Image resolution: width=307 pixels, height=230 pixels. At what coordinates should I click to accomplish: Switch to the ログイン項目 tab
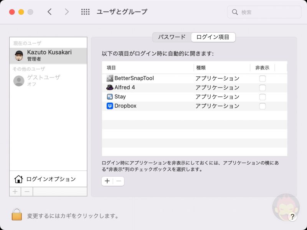pos(213,37)
